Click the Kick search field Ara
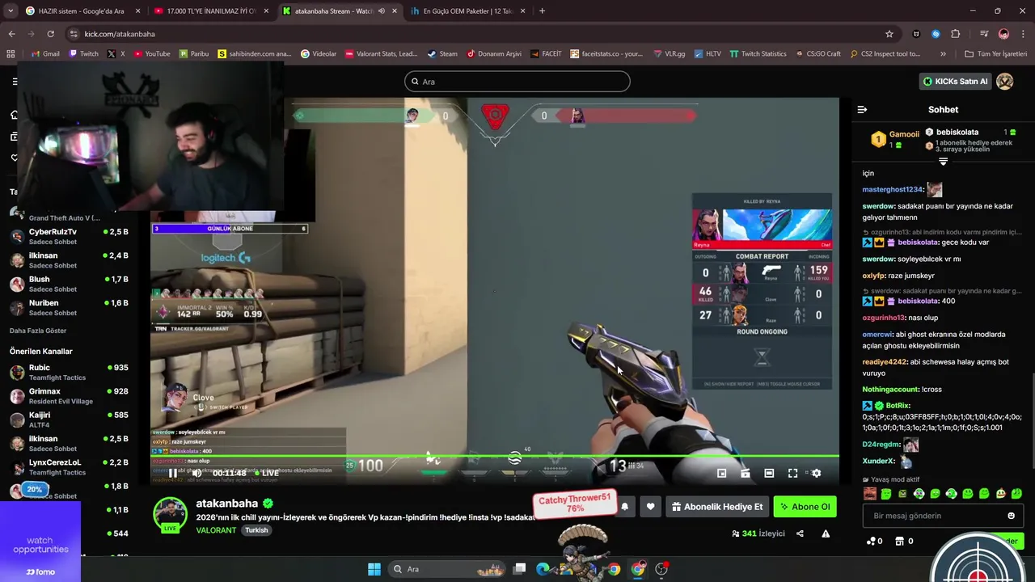1035x582 pixels. point(517,82)
